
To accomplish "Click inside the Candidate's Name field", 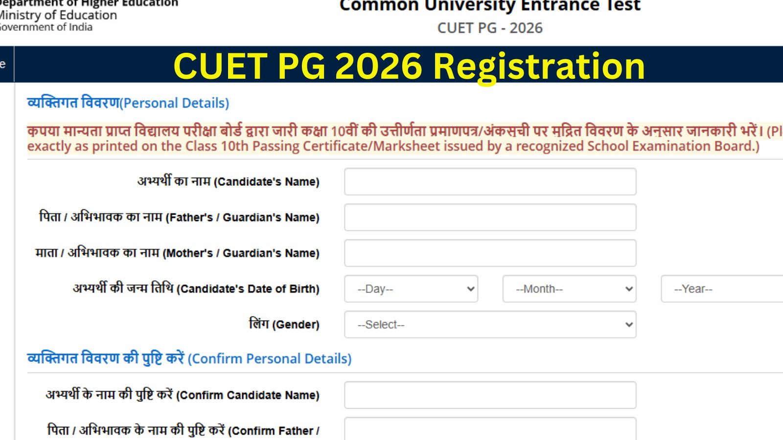I will click(x=489, y=182).
